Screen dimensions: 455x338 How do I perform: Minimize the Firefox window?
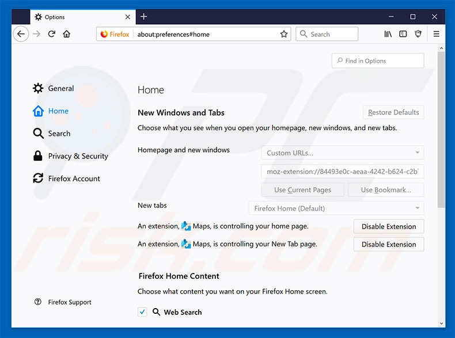(x=391, y=17)
